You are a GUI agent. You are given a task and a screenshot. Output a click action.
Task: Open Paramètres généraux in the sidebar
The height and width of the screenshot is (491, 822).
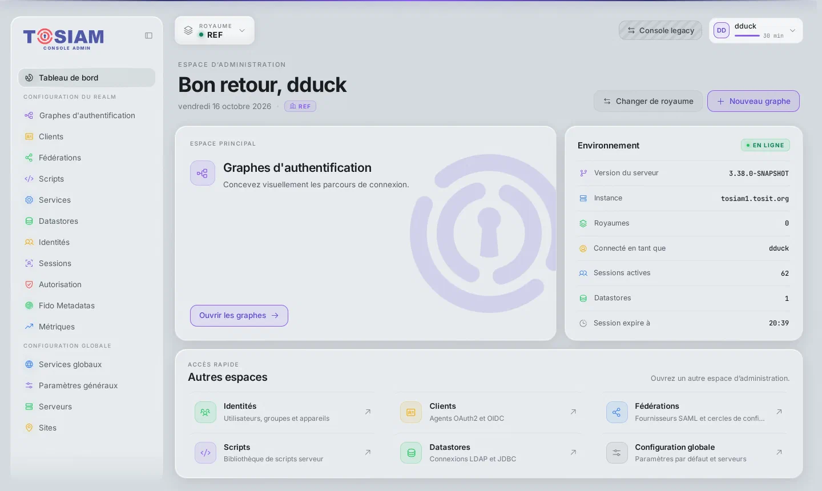[x=87, y=385]
